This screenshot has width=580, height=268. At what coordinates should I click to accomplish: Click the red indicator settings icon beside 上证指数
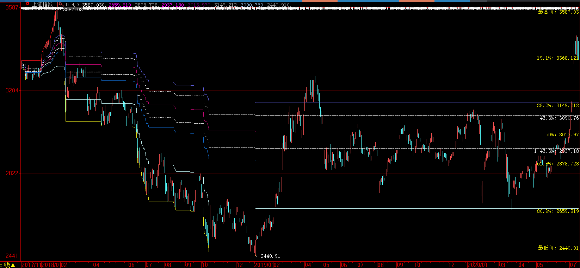tap(27, 4)
